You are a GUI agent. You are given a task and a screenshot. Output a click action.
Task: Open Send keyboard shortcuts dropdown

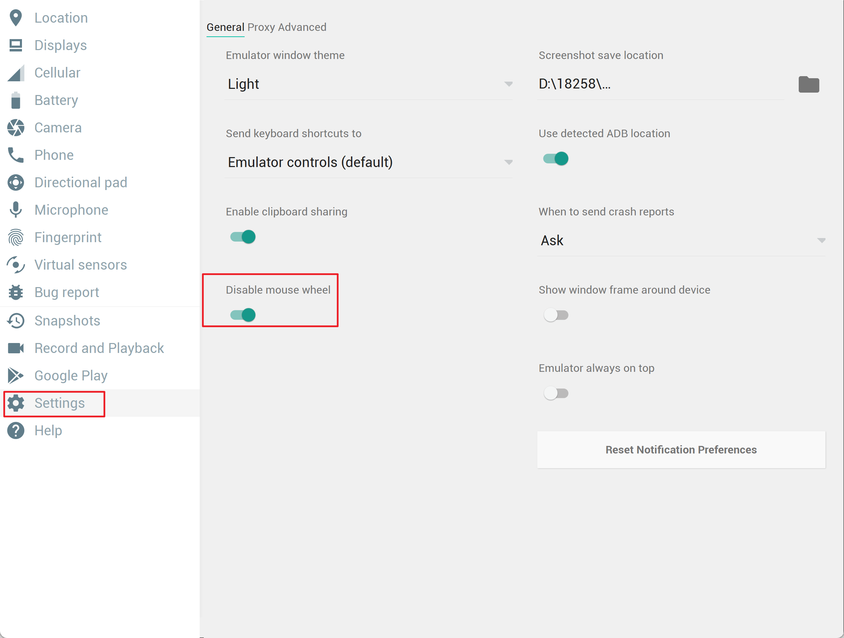click(x=368, y=162)
